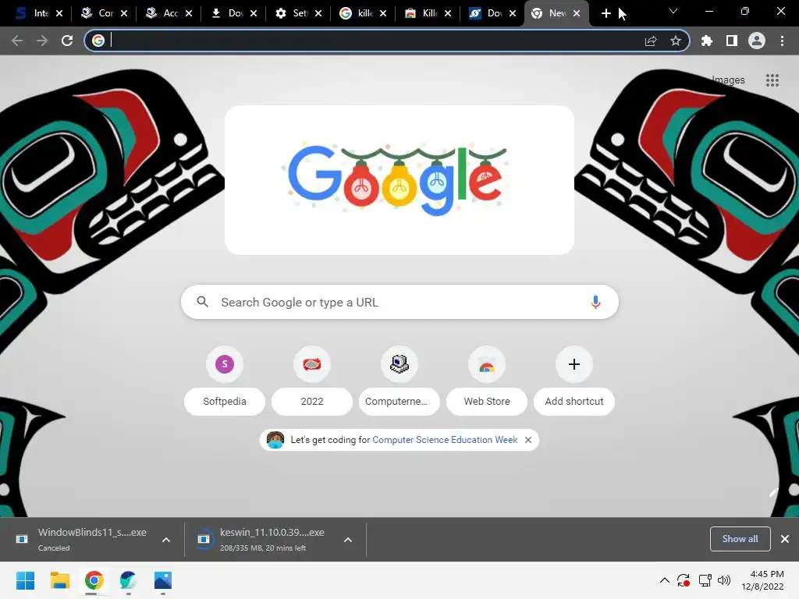Open the Computerne... shortcut
The width and height of the screenshot is (799, 599).
pos(399,381)
